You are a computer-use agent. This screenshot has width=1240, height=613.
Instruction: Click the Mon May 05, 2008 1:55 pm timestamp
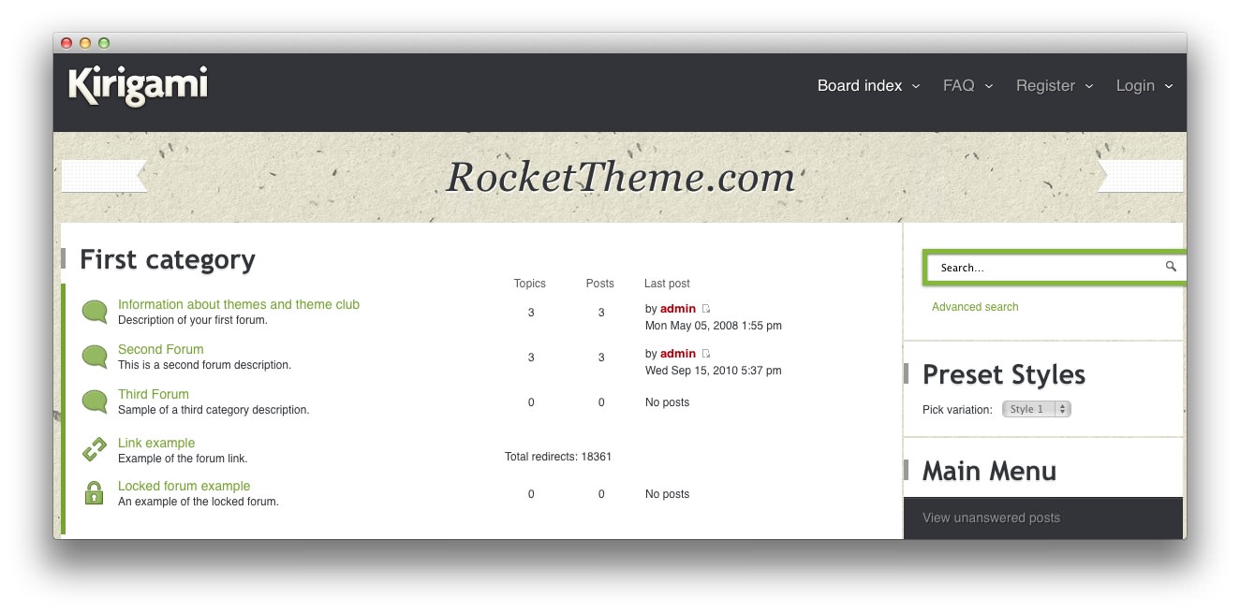pos(714,326)
